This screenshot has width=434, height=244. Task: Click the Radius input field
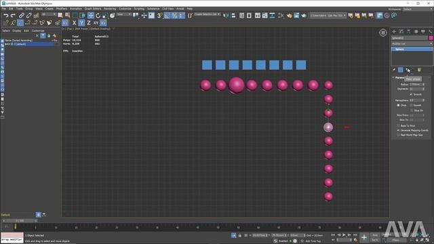coord(415,84)
